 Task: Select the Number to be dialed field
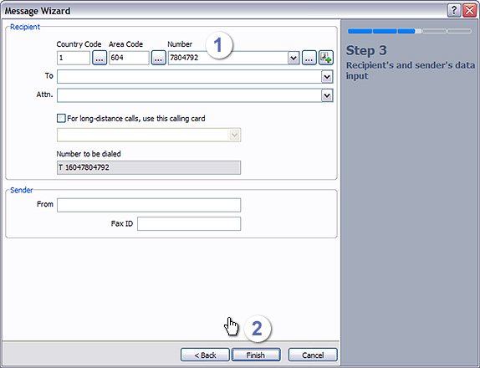[x=149, y=168]
